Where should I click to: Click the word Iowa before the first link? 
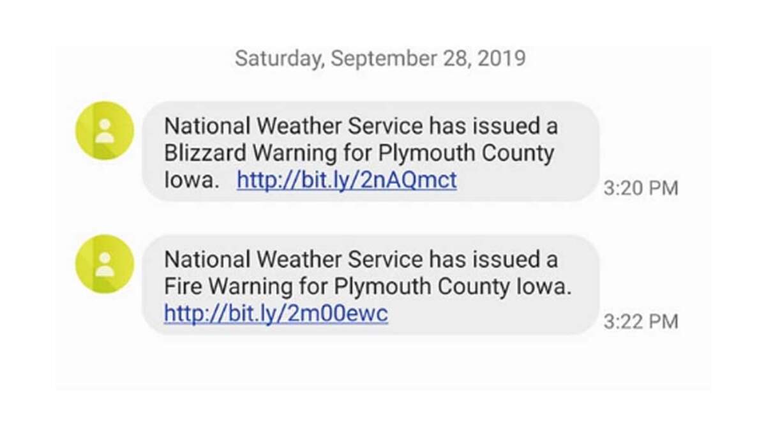pyautogui.click(x=190, y=181)
